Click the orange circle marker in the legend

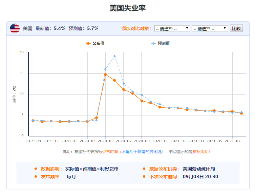(88, 44)
